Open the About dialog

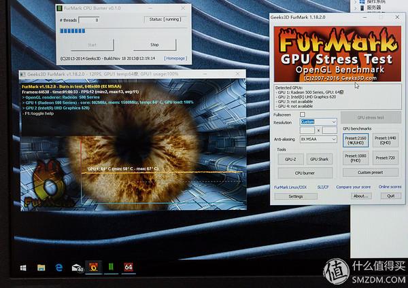click(x=361, y=196)
